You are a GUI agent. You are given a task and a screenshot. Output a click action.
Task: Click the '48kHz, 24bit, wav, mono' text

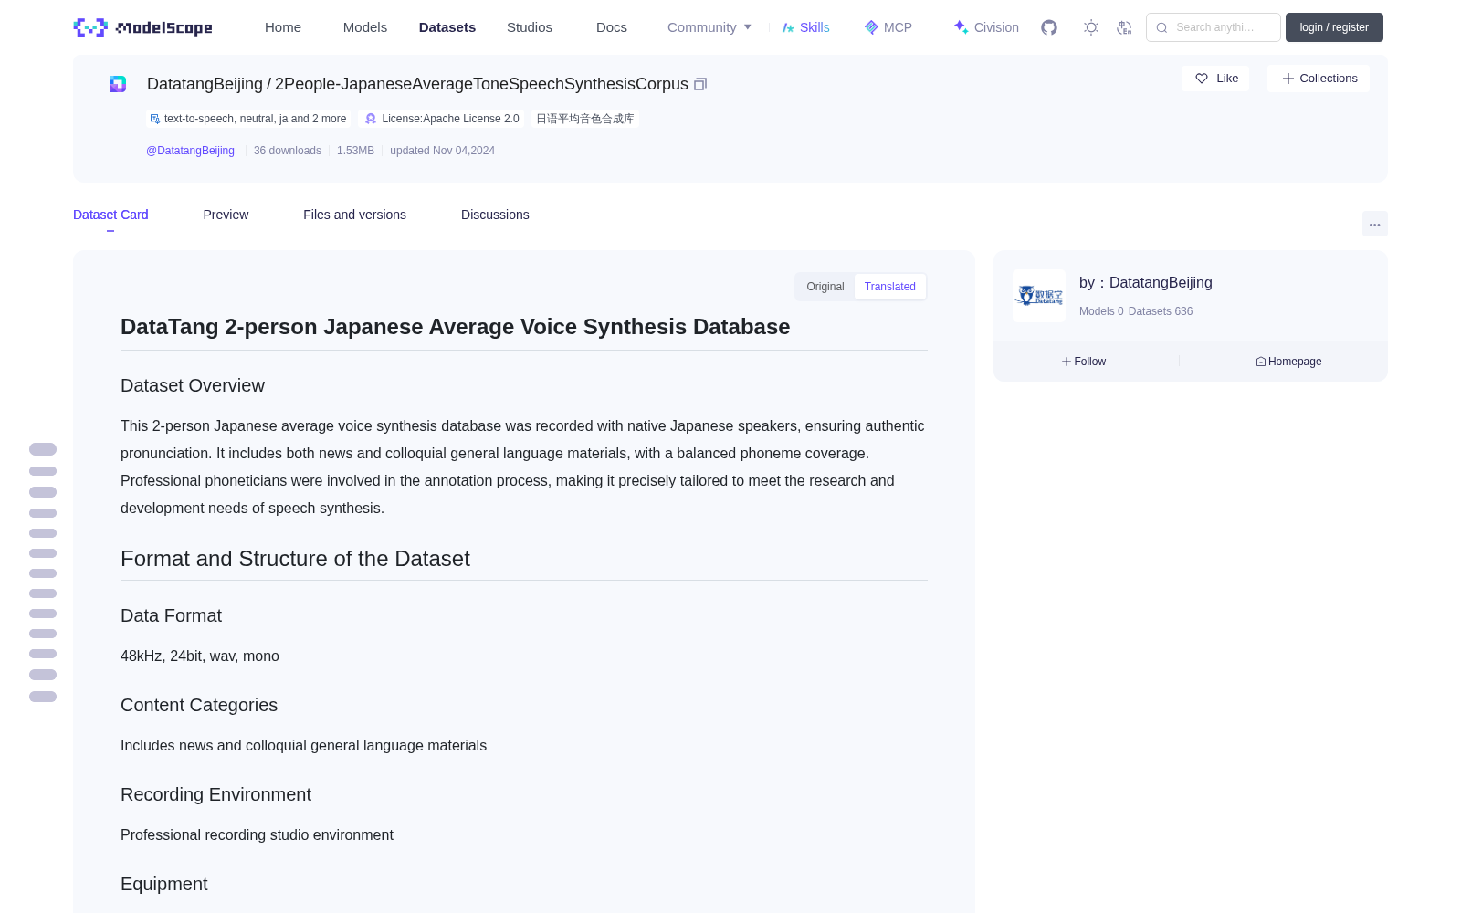[200, 656]
